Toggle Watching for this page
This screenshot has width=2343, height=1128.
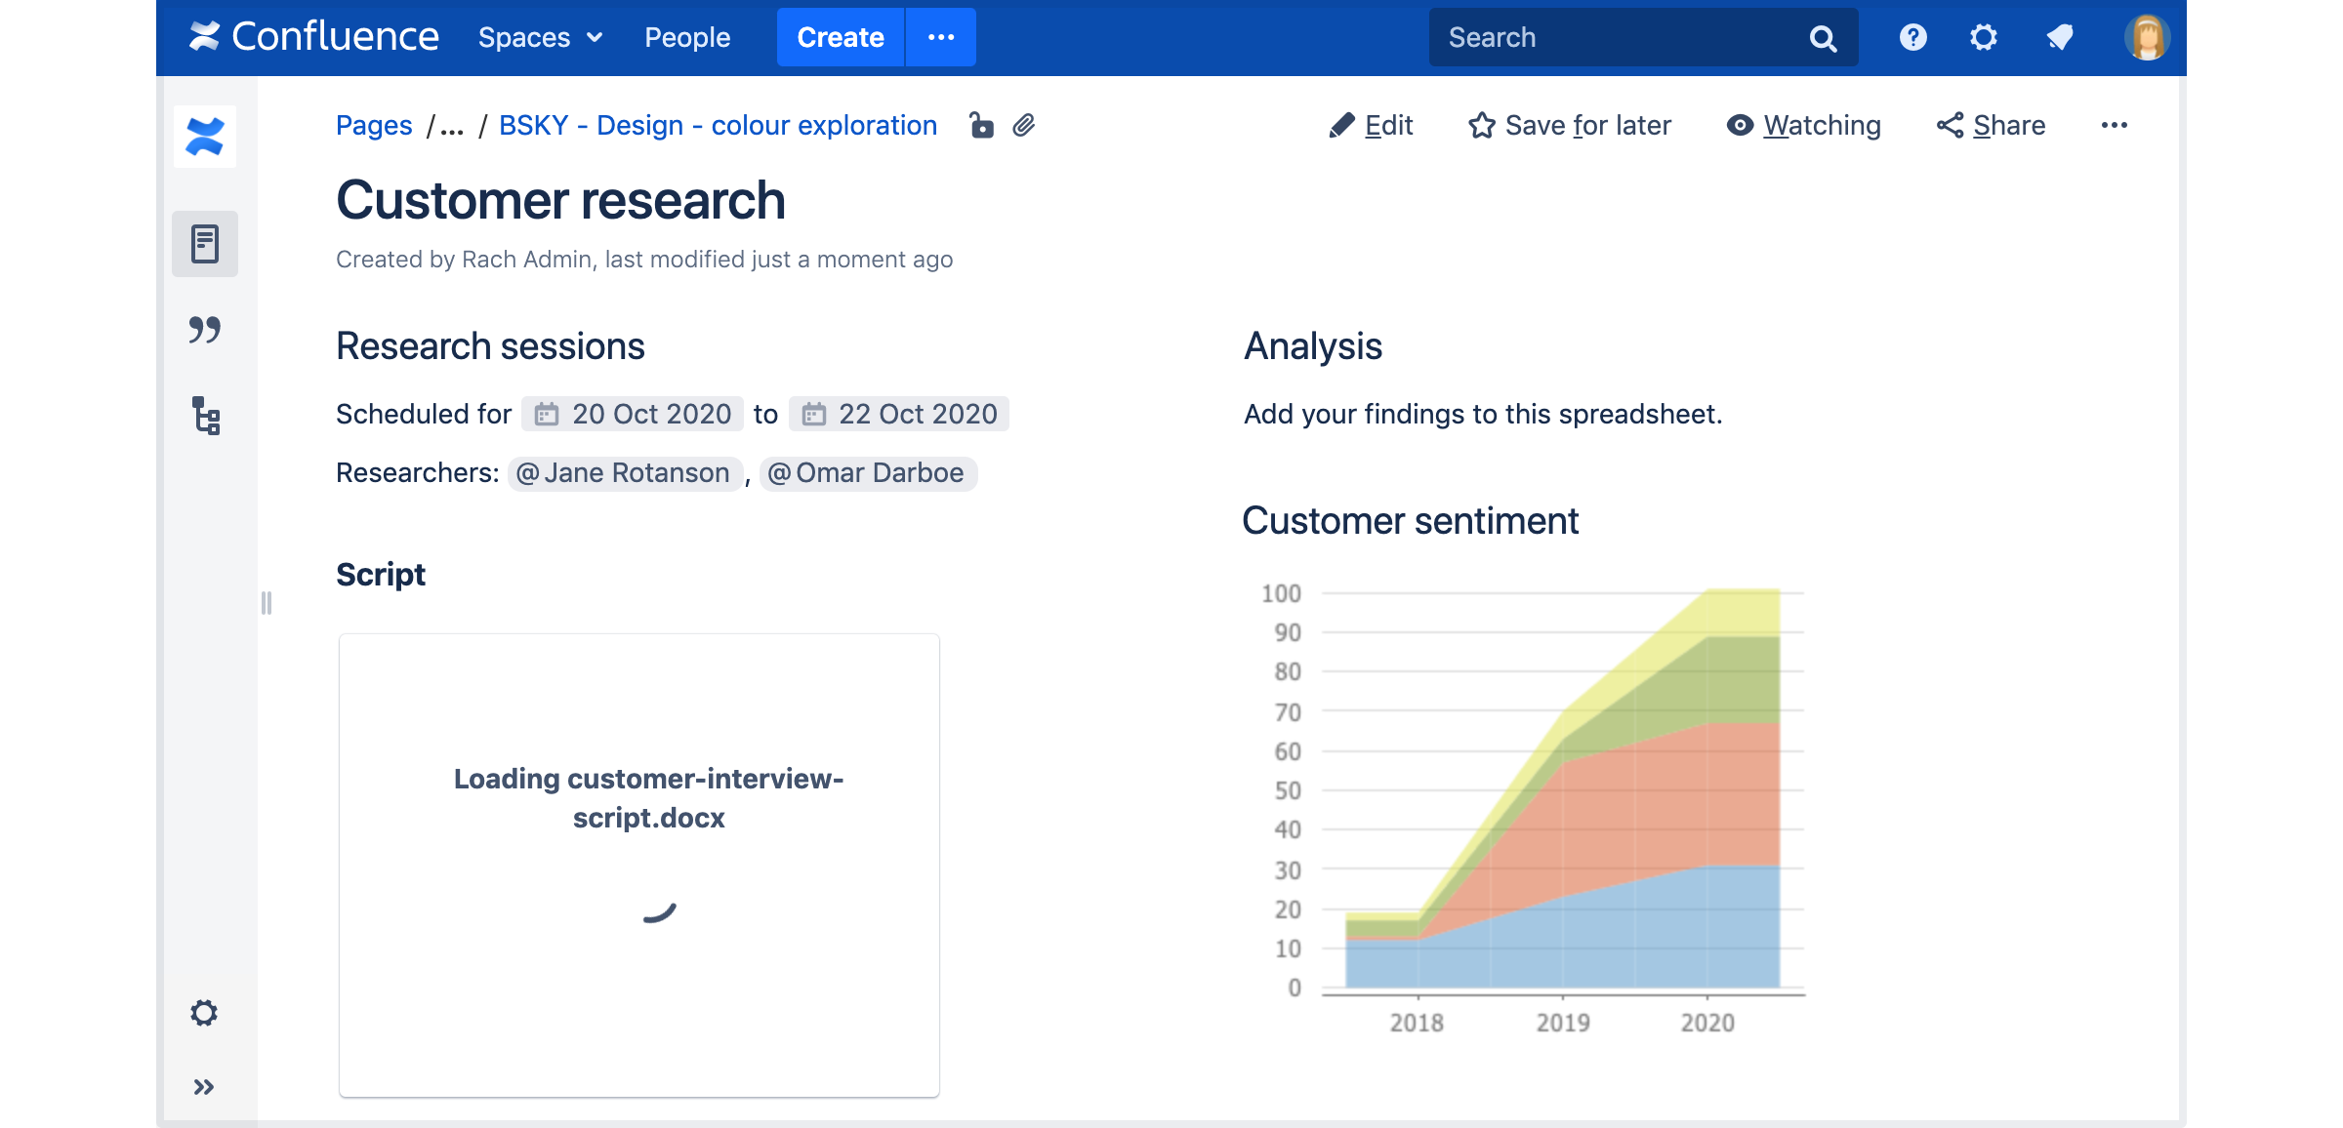[1803, 125]
